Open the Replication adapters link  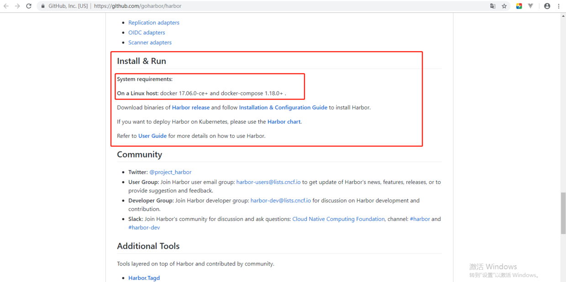(x=154, y=22)
